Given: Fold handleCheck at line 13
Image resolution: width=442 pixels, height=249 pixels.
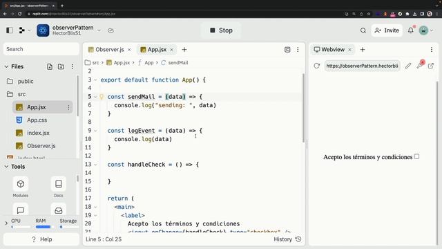Looking at the screenshot, I should point(95,165).
